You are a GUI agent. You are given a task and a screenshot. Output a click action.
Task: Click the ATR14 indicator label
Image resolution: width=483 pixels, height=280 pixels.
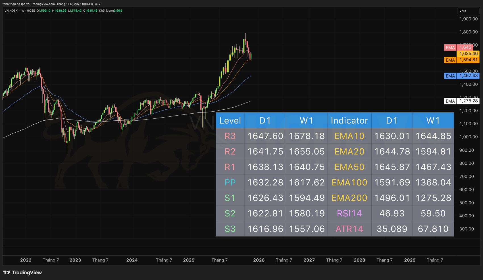pos(349,229)
